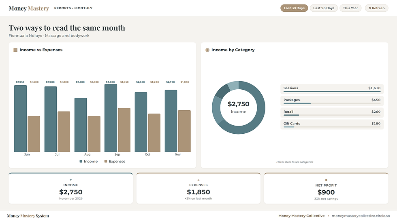Screen dimensions: 397x221
Task: Click the +3% on last month text
Action: 198,198
